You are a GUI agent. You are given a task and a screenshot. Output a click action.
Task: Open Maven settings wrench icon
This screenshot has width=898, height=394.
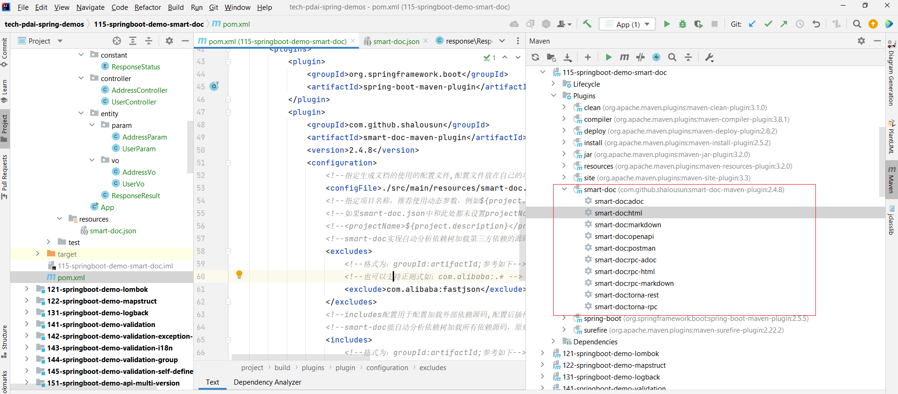coord(709,57)
